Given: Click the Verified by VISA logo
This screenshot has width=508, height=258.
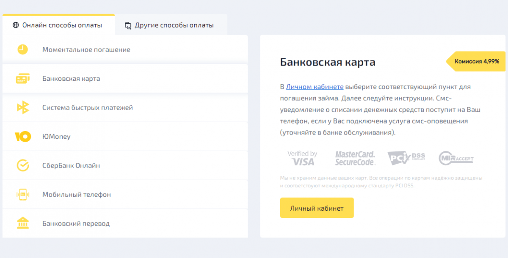Looking at the screenshot, I should (302, 158).
